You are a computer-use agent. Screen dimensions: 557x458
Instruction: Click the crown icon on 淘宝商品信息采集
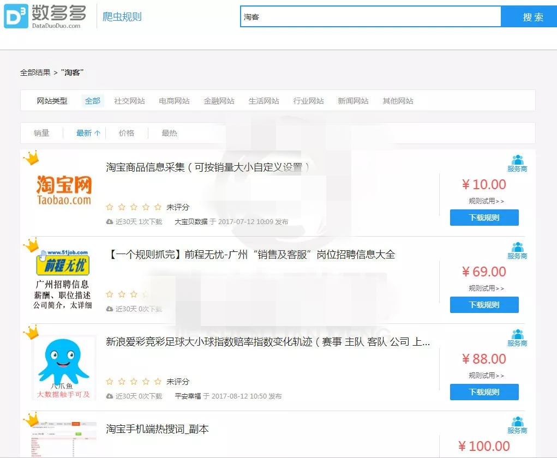[31, 158]
